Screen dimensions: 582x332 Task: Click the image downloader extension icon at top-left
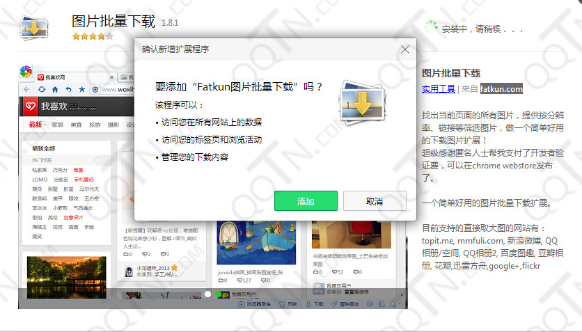coord(34,27)
